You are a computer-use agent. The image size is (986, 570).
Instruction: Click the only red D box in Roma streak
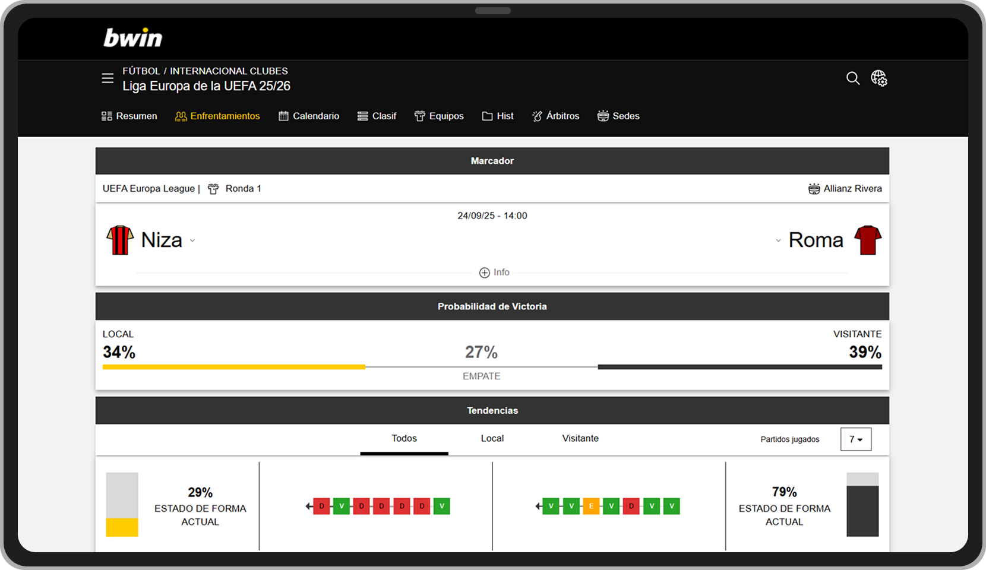click(631, 506)
